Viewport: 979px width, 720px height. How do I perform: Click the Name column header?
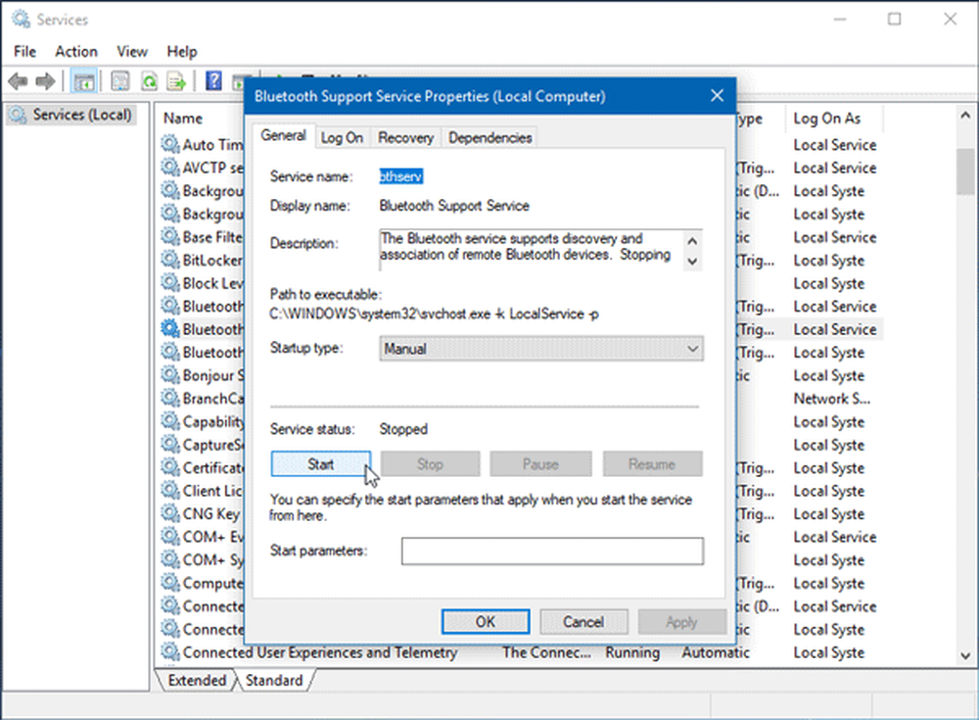tap(183, 119)
